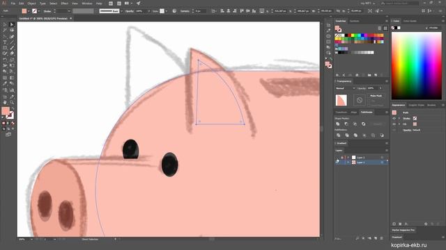Open the Effect menu
This screenshot has height=250, width=446.
[x=65, y=3]
